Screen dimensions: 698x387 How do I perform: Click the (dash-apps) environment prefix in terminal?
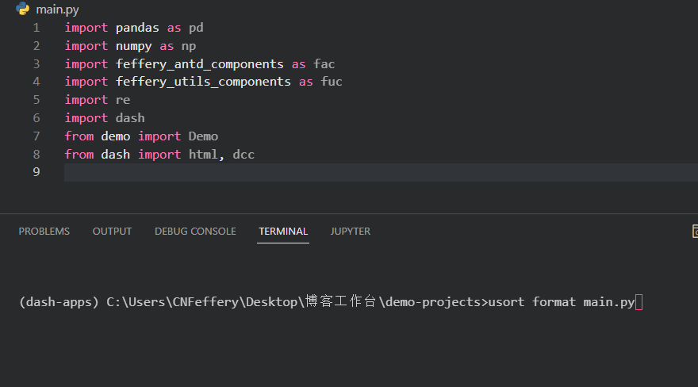59,302
